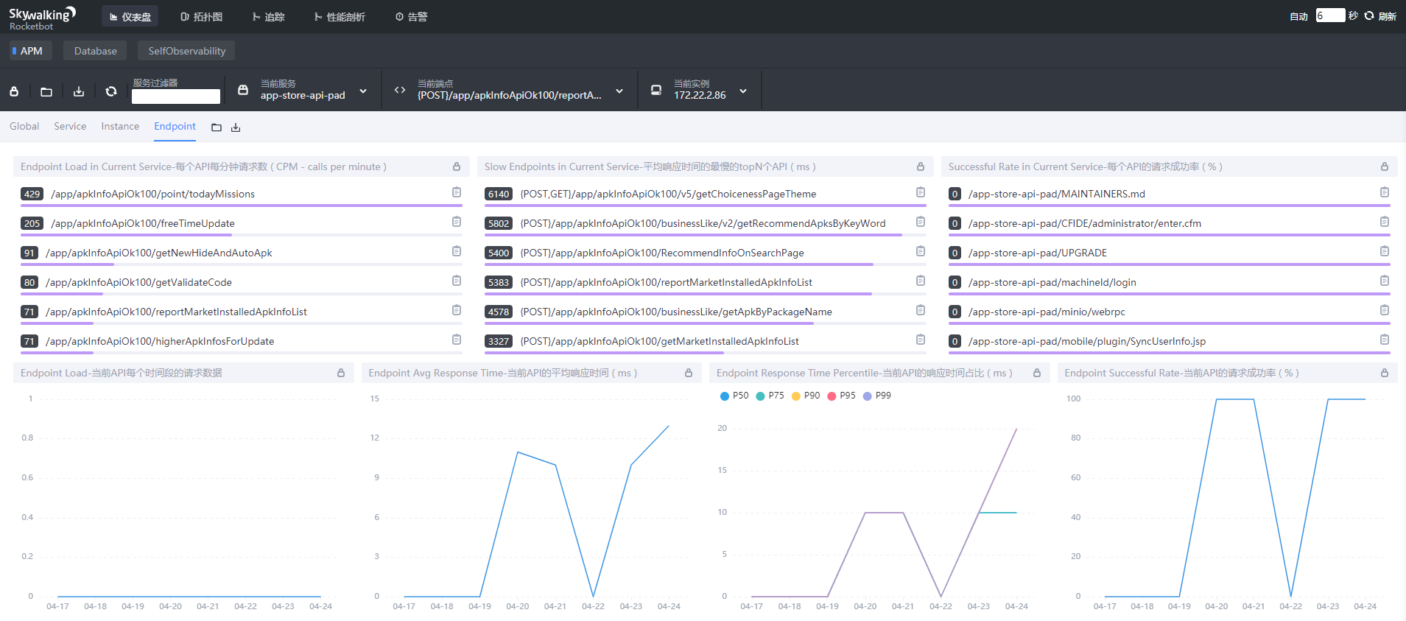This screenshot has height=621, width=1406.
Task: Click the lock icon on the Endpoint Avg Response Time panel
Action: click(689, 373)
